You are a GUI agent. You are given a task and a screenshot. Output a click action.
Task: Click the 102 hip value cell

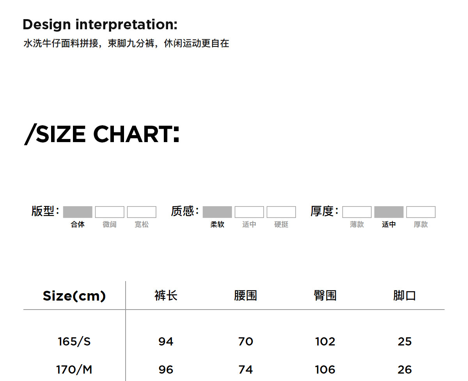coord(325,342)
